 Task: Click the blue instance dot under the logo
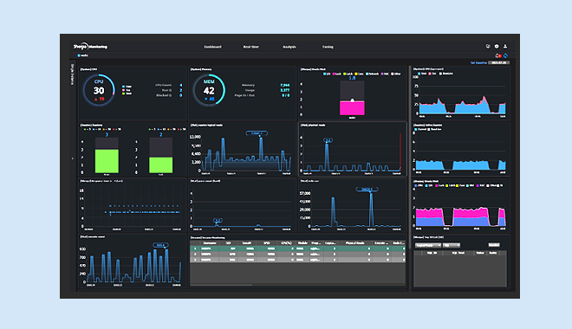point(78,55)
